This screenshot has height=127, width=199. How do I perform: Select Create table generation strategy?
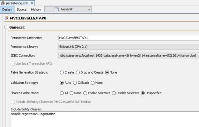pyautogui.click(x=62, y=72)
